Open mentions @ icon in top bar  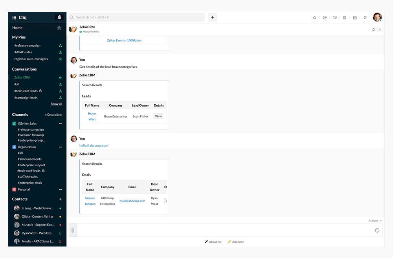pos(325,18)
